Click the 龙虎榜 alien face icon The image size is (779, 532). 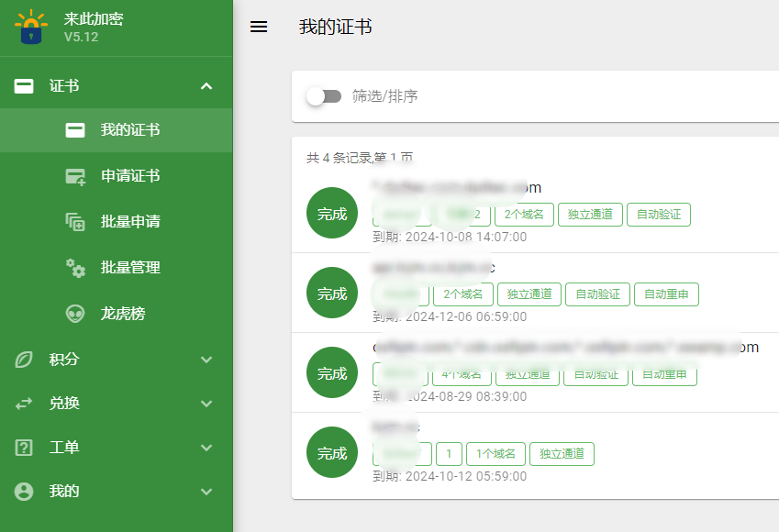coord(75,314)
